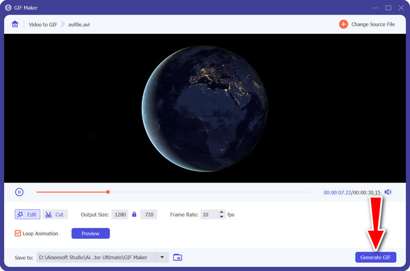Click the avifile.avi breadcrumb item

click(78, 25)
